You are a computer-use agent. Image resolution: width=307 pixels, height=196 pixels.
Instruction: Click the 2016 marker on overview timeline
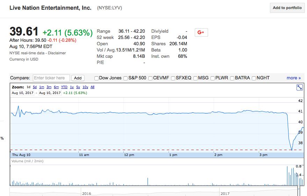(x=87, y=193)
